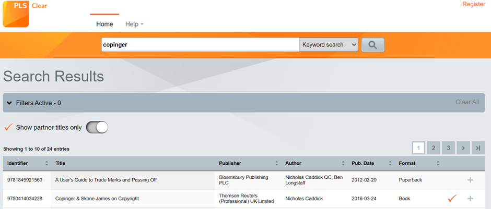
Task: Click Clear All filters
Action: [x=467, y=102]
